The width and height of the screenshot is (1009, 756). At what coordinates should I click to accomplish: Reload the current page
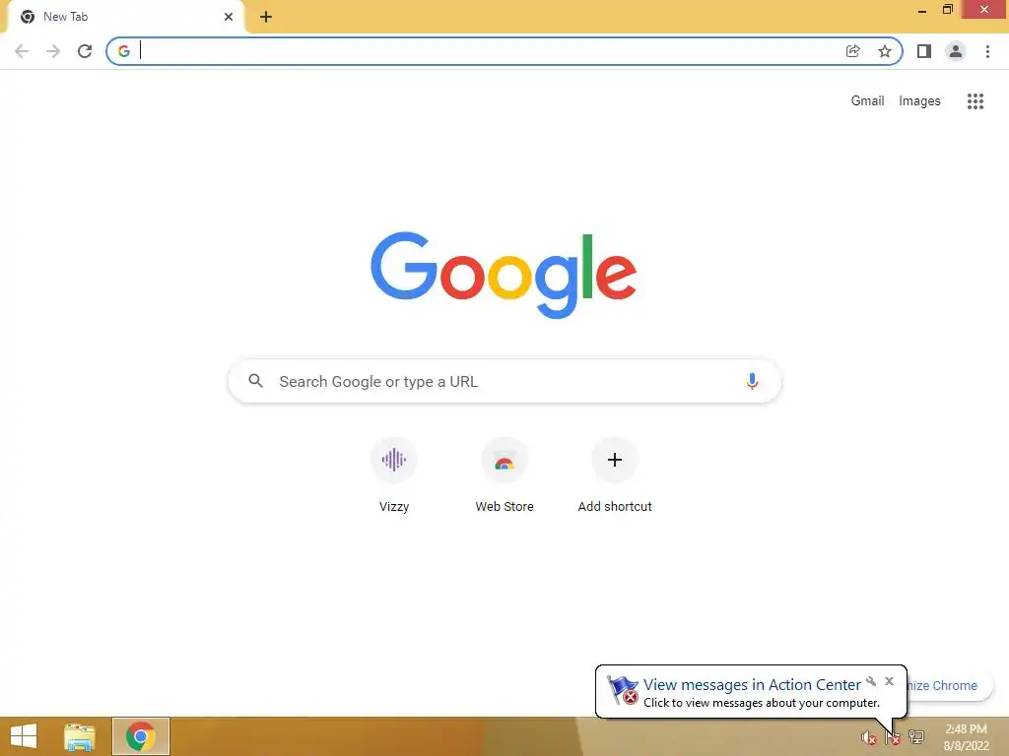click(85, 51)
